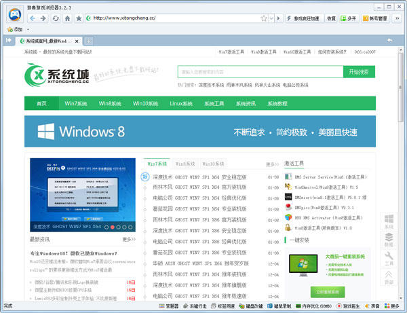Open 键盘改键 status bar tool
This screenshot has height=313, width=407.
[x=251, y=306]
